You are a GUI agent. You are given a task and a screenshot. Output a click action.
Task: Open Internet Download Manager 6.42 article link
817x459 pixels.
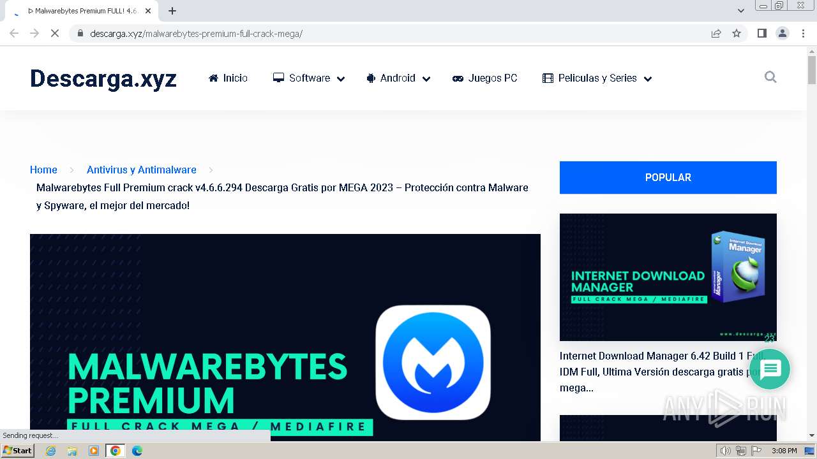(664, 372)
